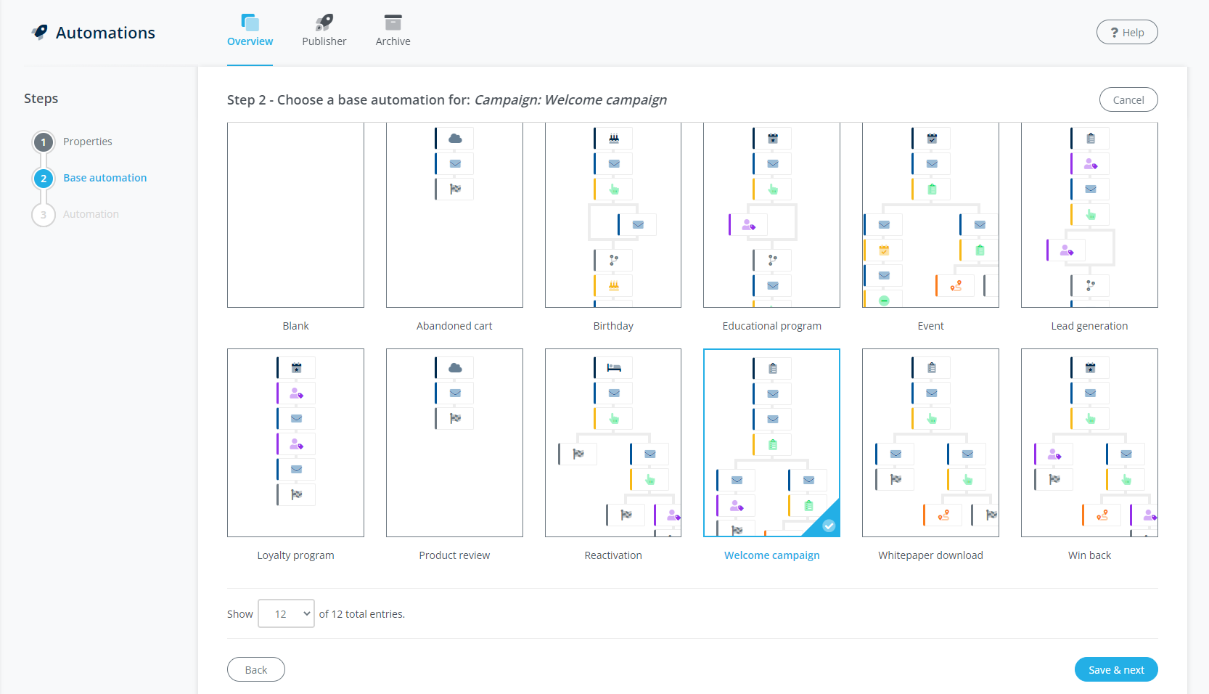The height and width of the screenshot is (694, 1209).
Task: Click step 3 Automation circle
Action: 44,214
